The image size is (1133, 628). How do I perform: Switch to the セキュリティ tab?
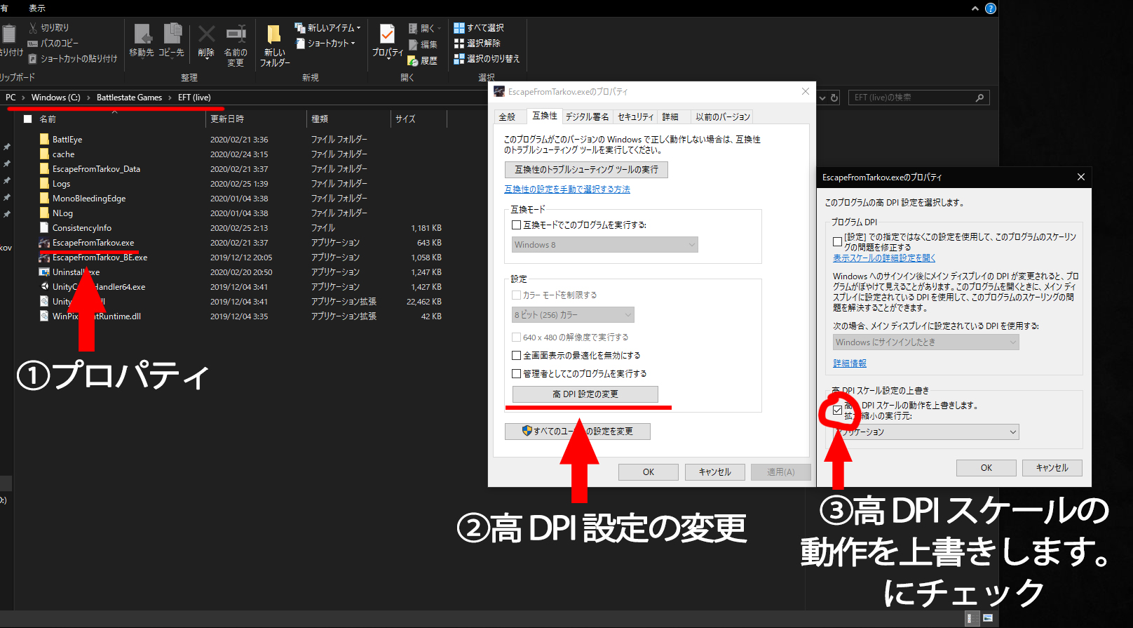[635, 117]
